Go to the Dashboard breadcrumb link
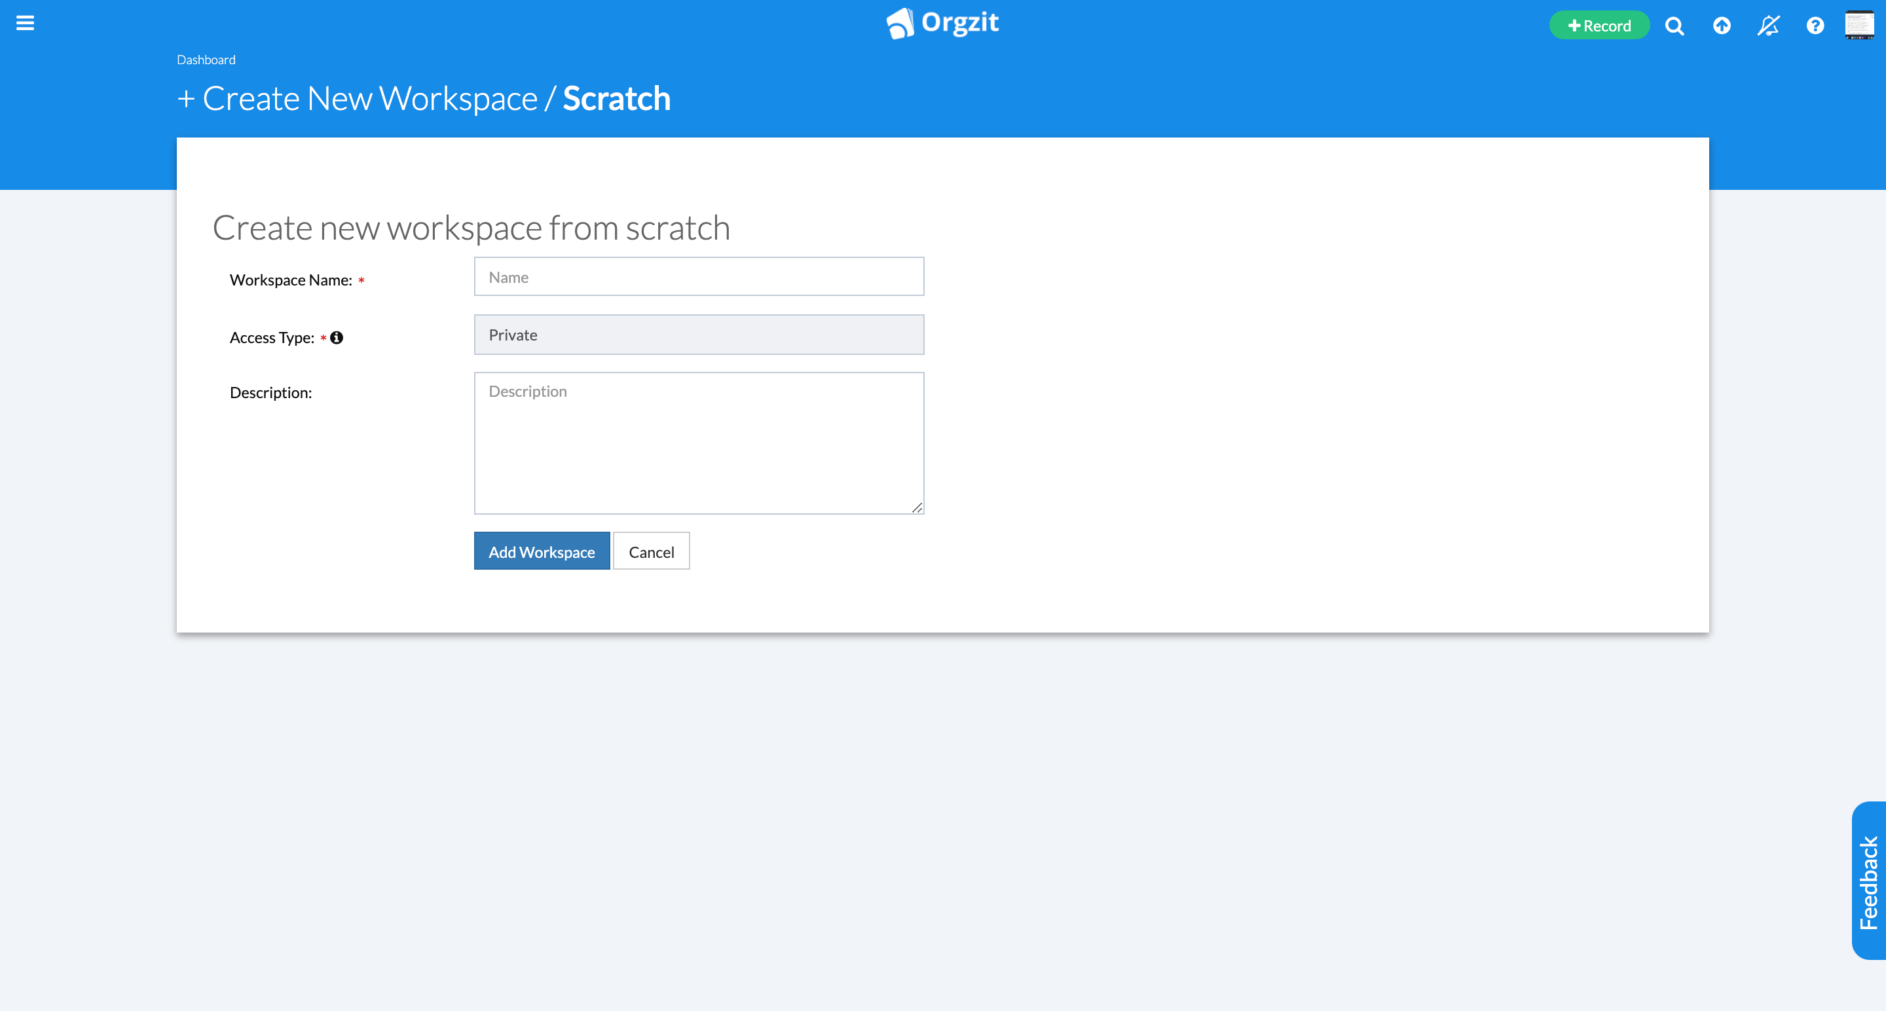1886x1011 pixels. pyautogui.click(x=206, y=60)
